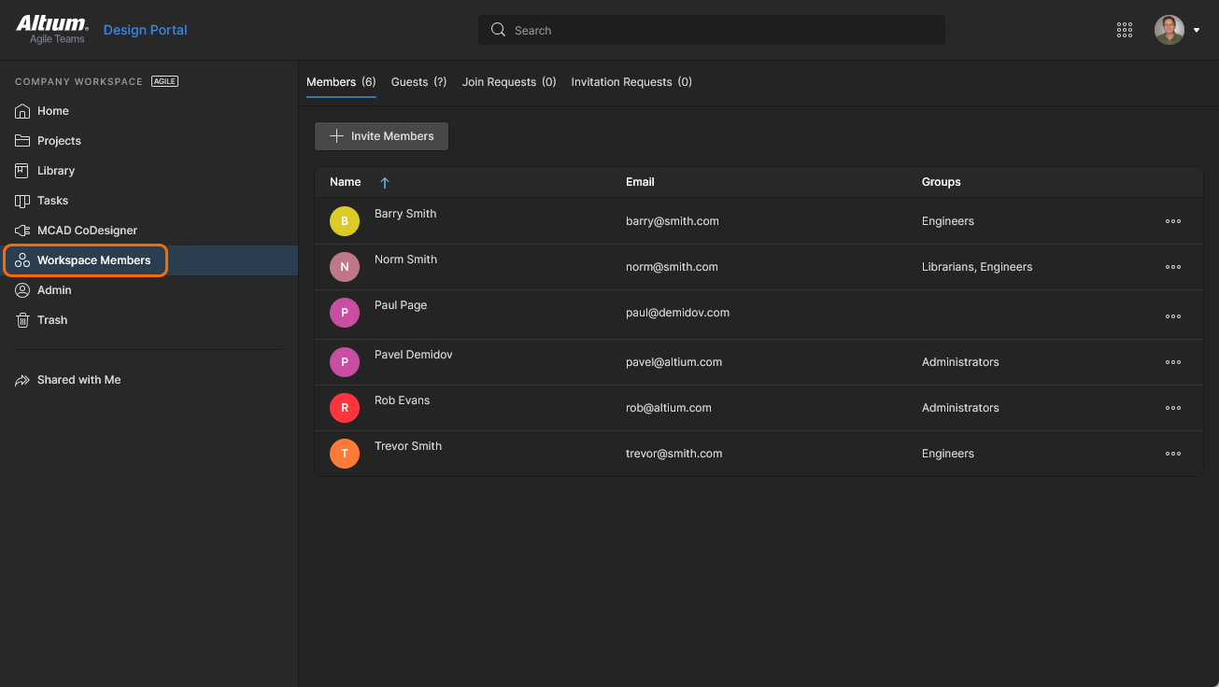Expand the user profile dropdown arrow
This screenshot has height=687, width=1219.
point(1197,30)
